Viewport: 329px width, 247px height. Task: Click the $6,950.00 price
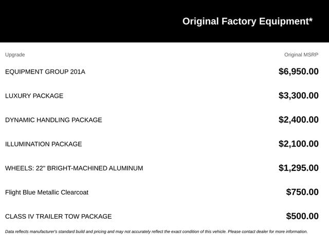coord(298,72)
